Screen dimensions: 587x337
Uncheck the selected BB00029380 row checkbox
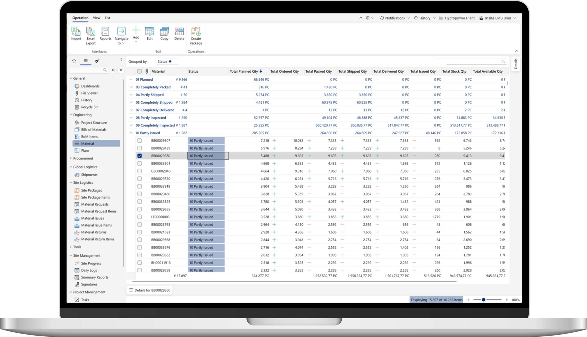(140, 156)
